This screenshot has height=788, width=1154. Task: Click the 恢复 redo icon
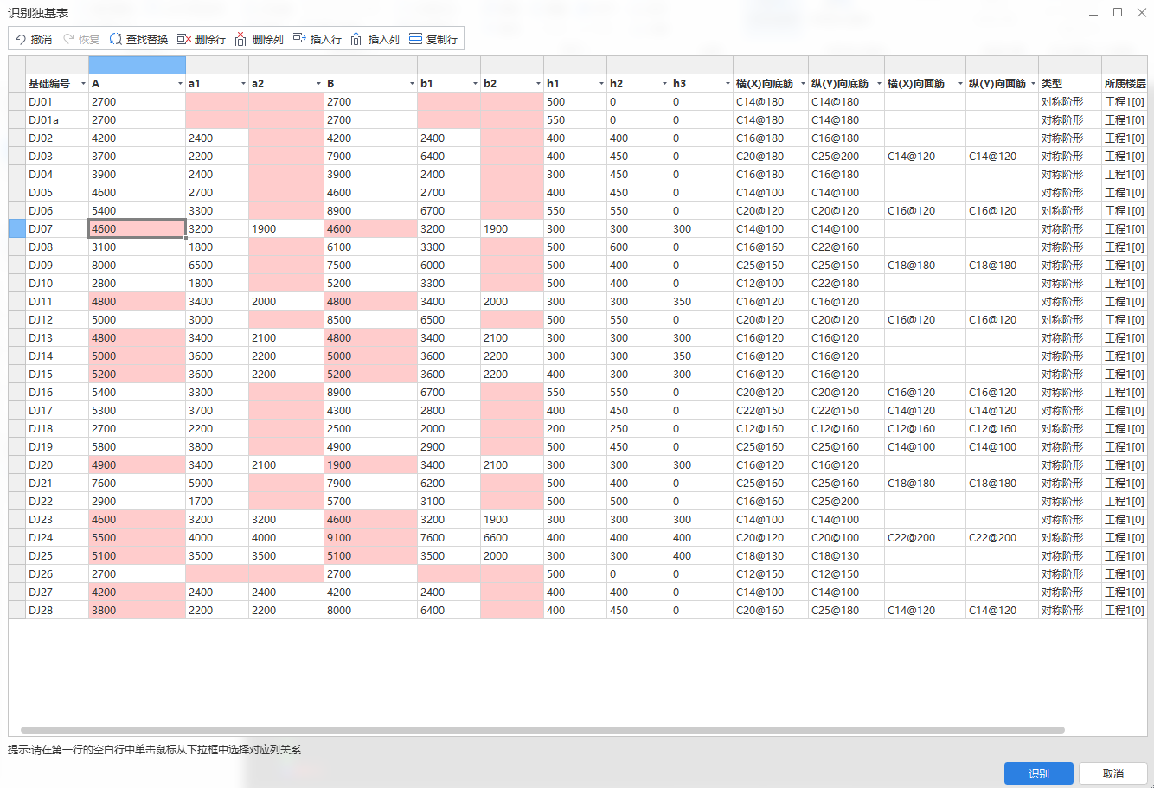[68, 39]
